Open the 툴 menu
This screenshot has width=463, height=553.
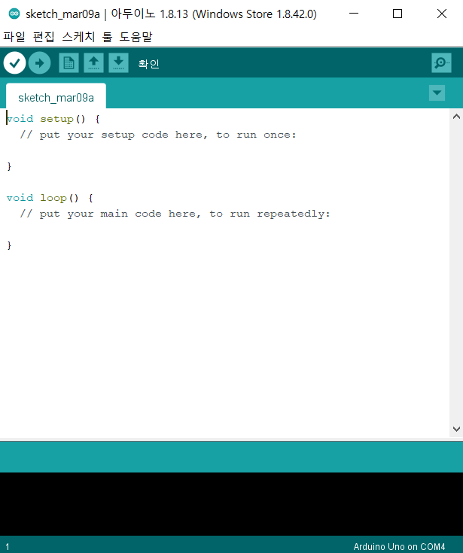point(107,37)
